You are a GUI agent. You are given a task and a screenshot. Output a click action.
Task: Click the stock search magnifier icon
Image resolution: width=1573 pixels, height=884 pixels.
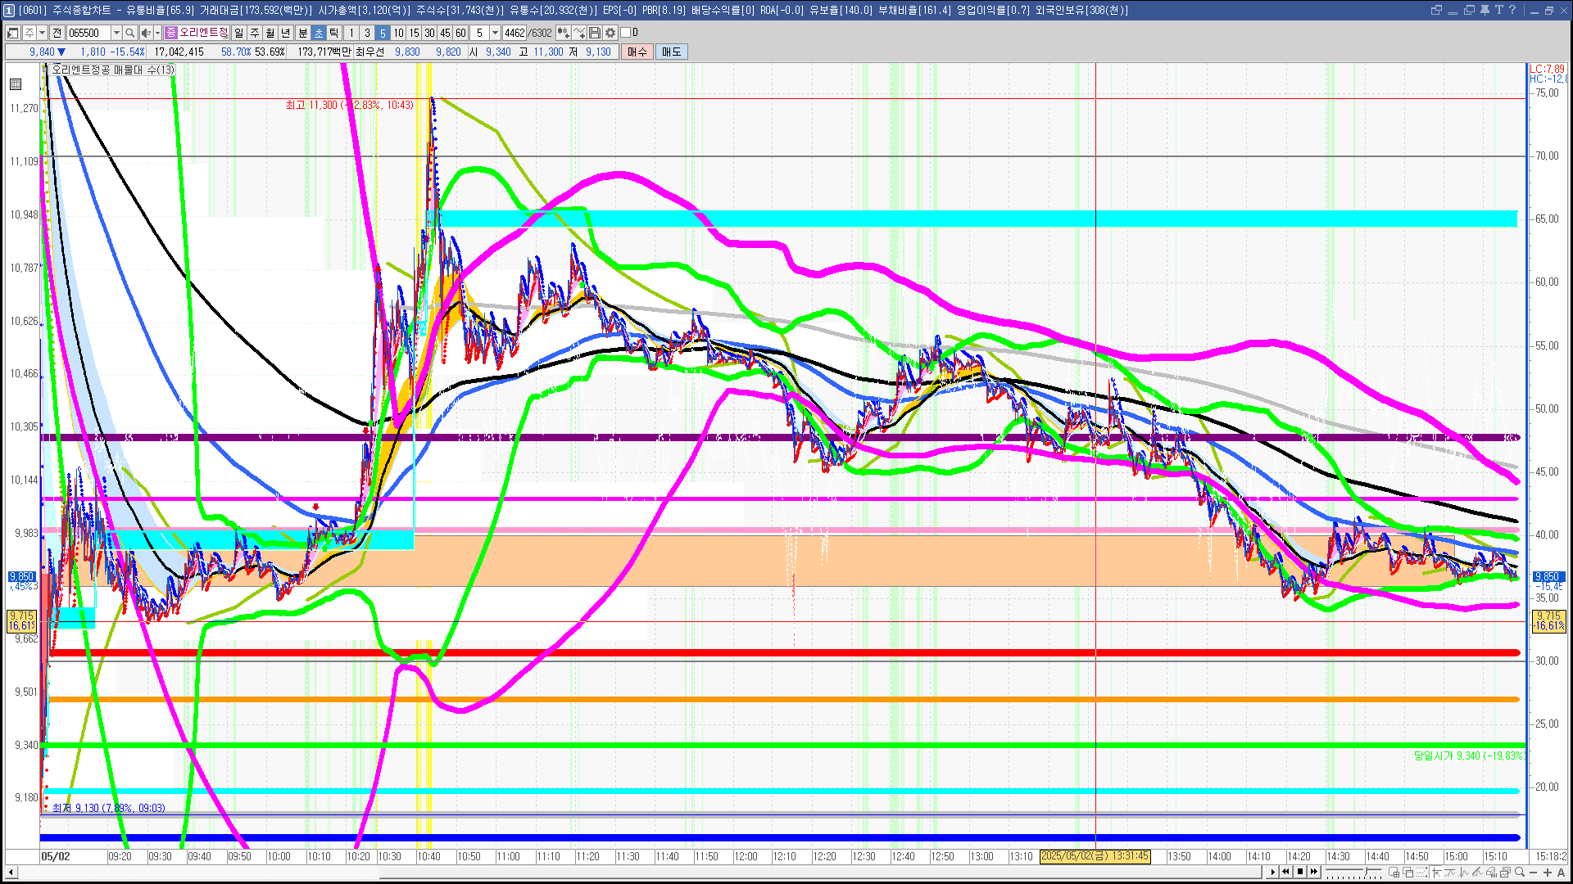(x=129, y=33)
